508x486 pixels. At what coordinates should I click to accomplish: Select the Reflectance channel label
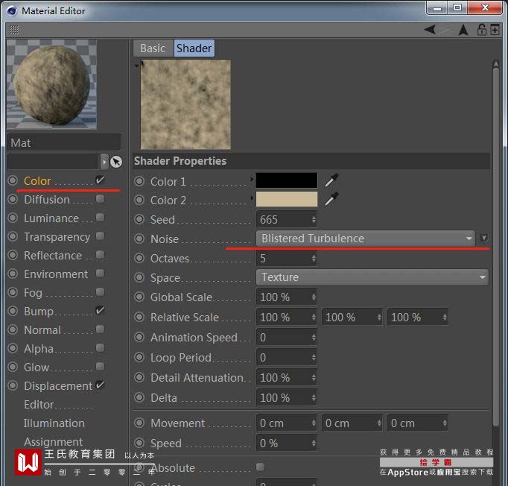click(53, 256)
